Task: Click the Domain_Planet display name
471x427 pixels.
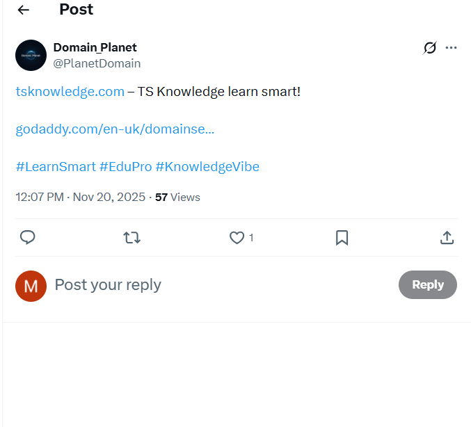Action: tap(95, 47)
